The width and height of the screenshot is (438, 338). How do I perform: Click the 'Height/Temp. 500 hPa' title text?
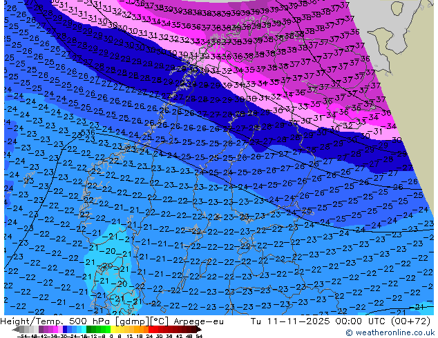click(x=55, y=321)
